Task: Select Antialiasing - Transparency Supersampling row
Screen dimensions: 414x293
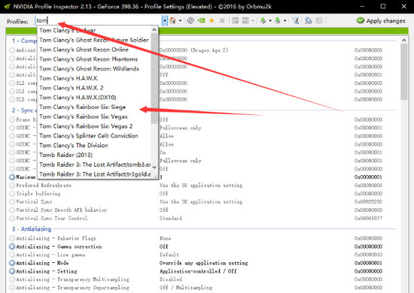Action: pyautogui.click(x=202, y=288)
